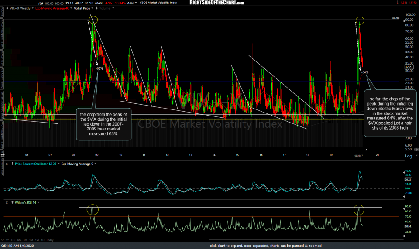This screenshot has height=249, width=419.
Task: Click the scroll-right arrow at chart edge
Action: (x=416, y=150)
